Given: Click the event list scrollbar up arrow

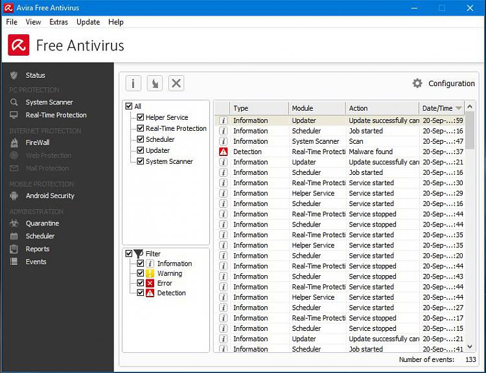Looking at the screenshot, I should tap(470, 107).
